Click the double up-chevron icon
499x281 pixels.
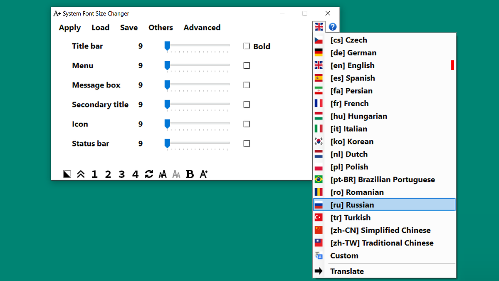(81, 174)
